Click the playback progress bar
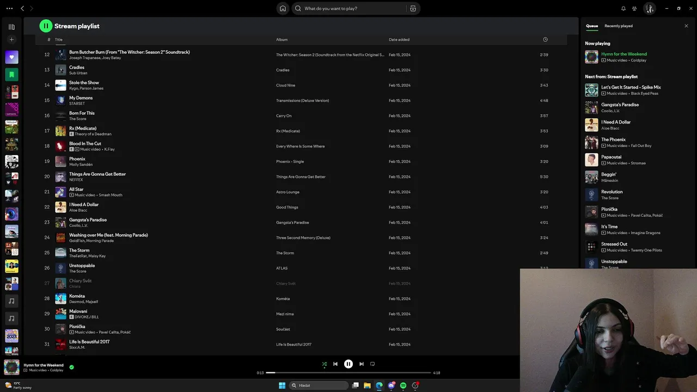 click(348, 373)
